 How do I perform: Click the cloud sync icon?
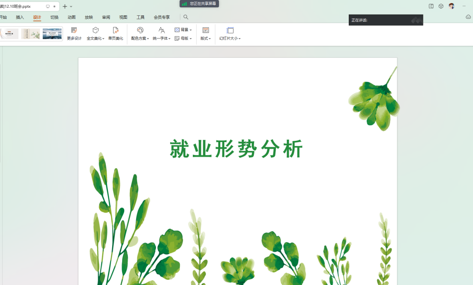[468, 17]
